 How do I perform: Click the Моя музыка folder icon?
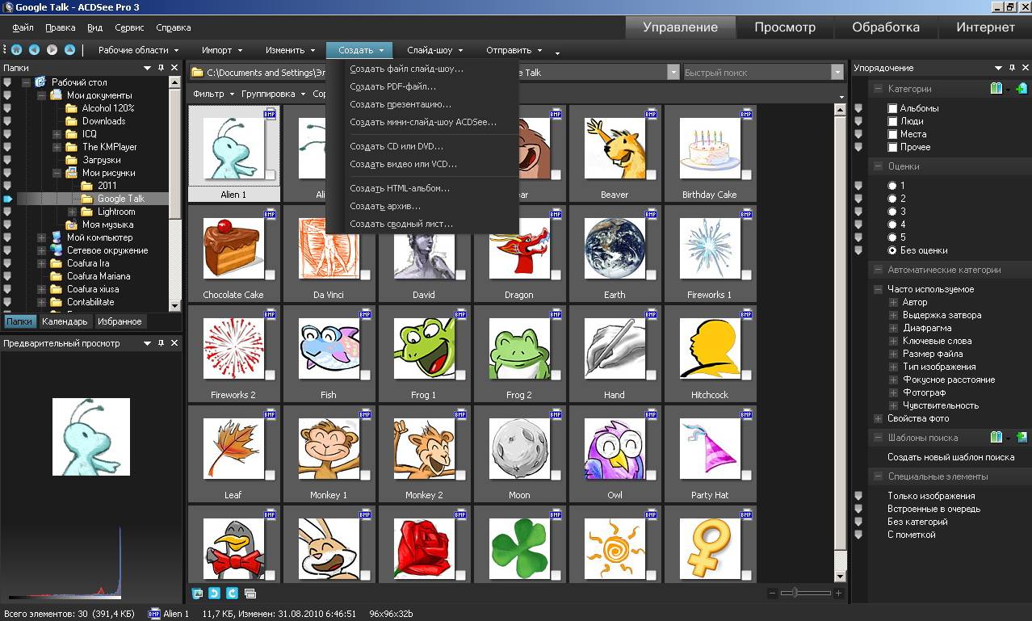pyautogui.click(x=71, y=224)
